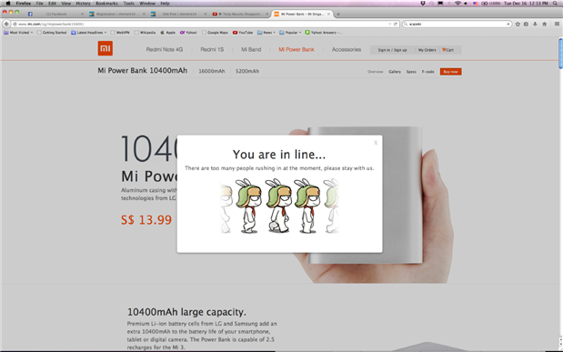Switch to the Registration element14 tab
The image size is (563, 352).
[116, 14]
